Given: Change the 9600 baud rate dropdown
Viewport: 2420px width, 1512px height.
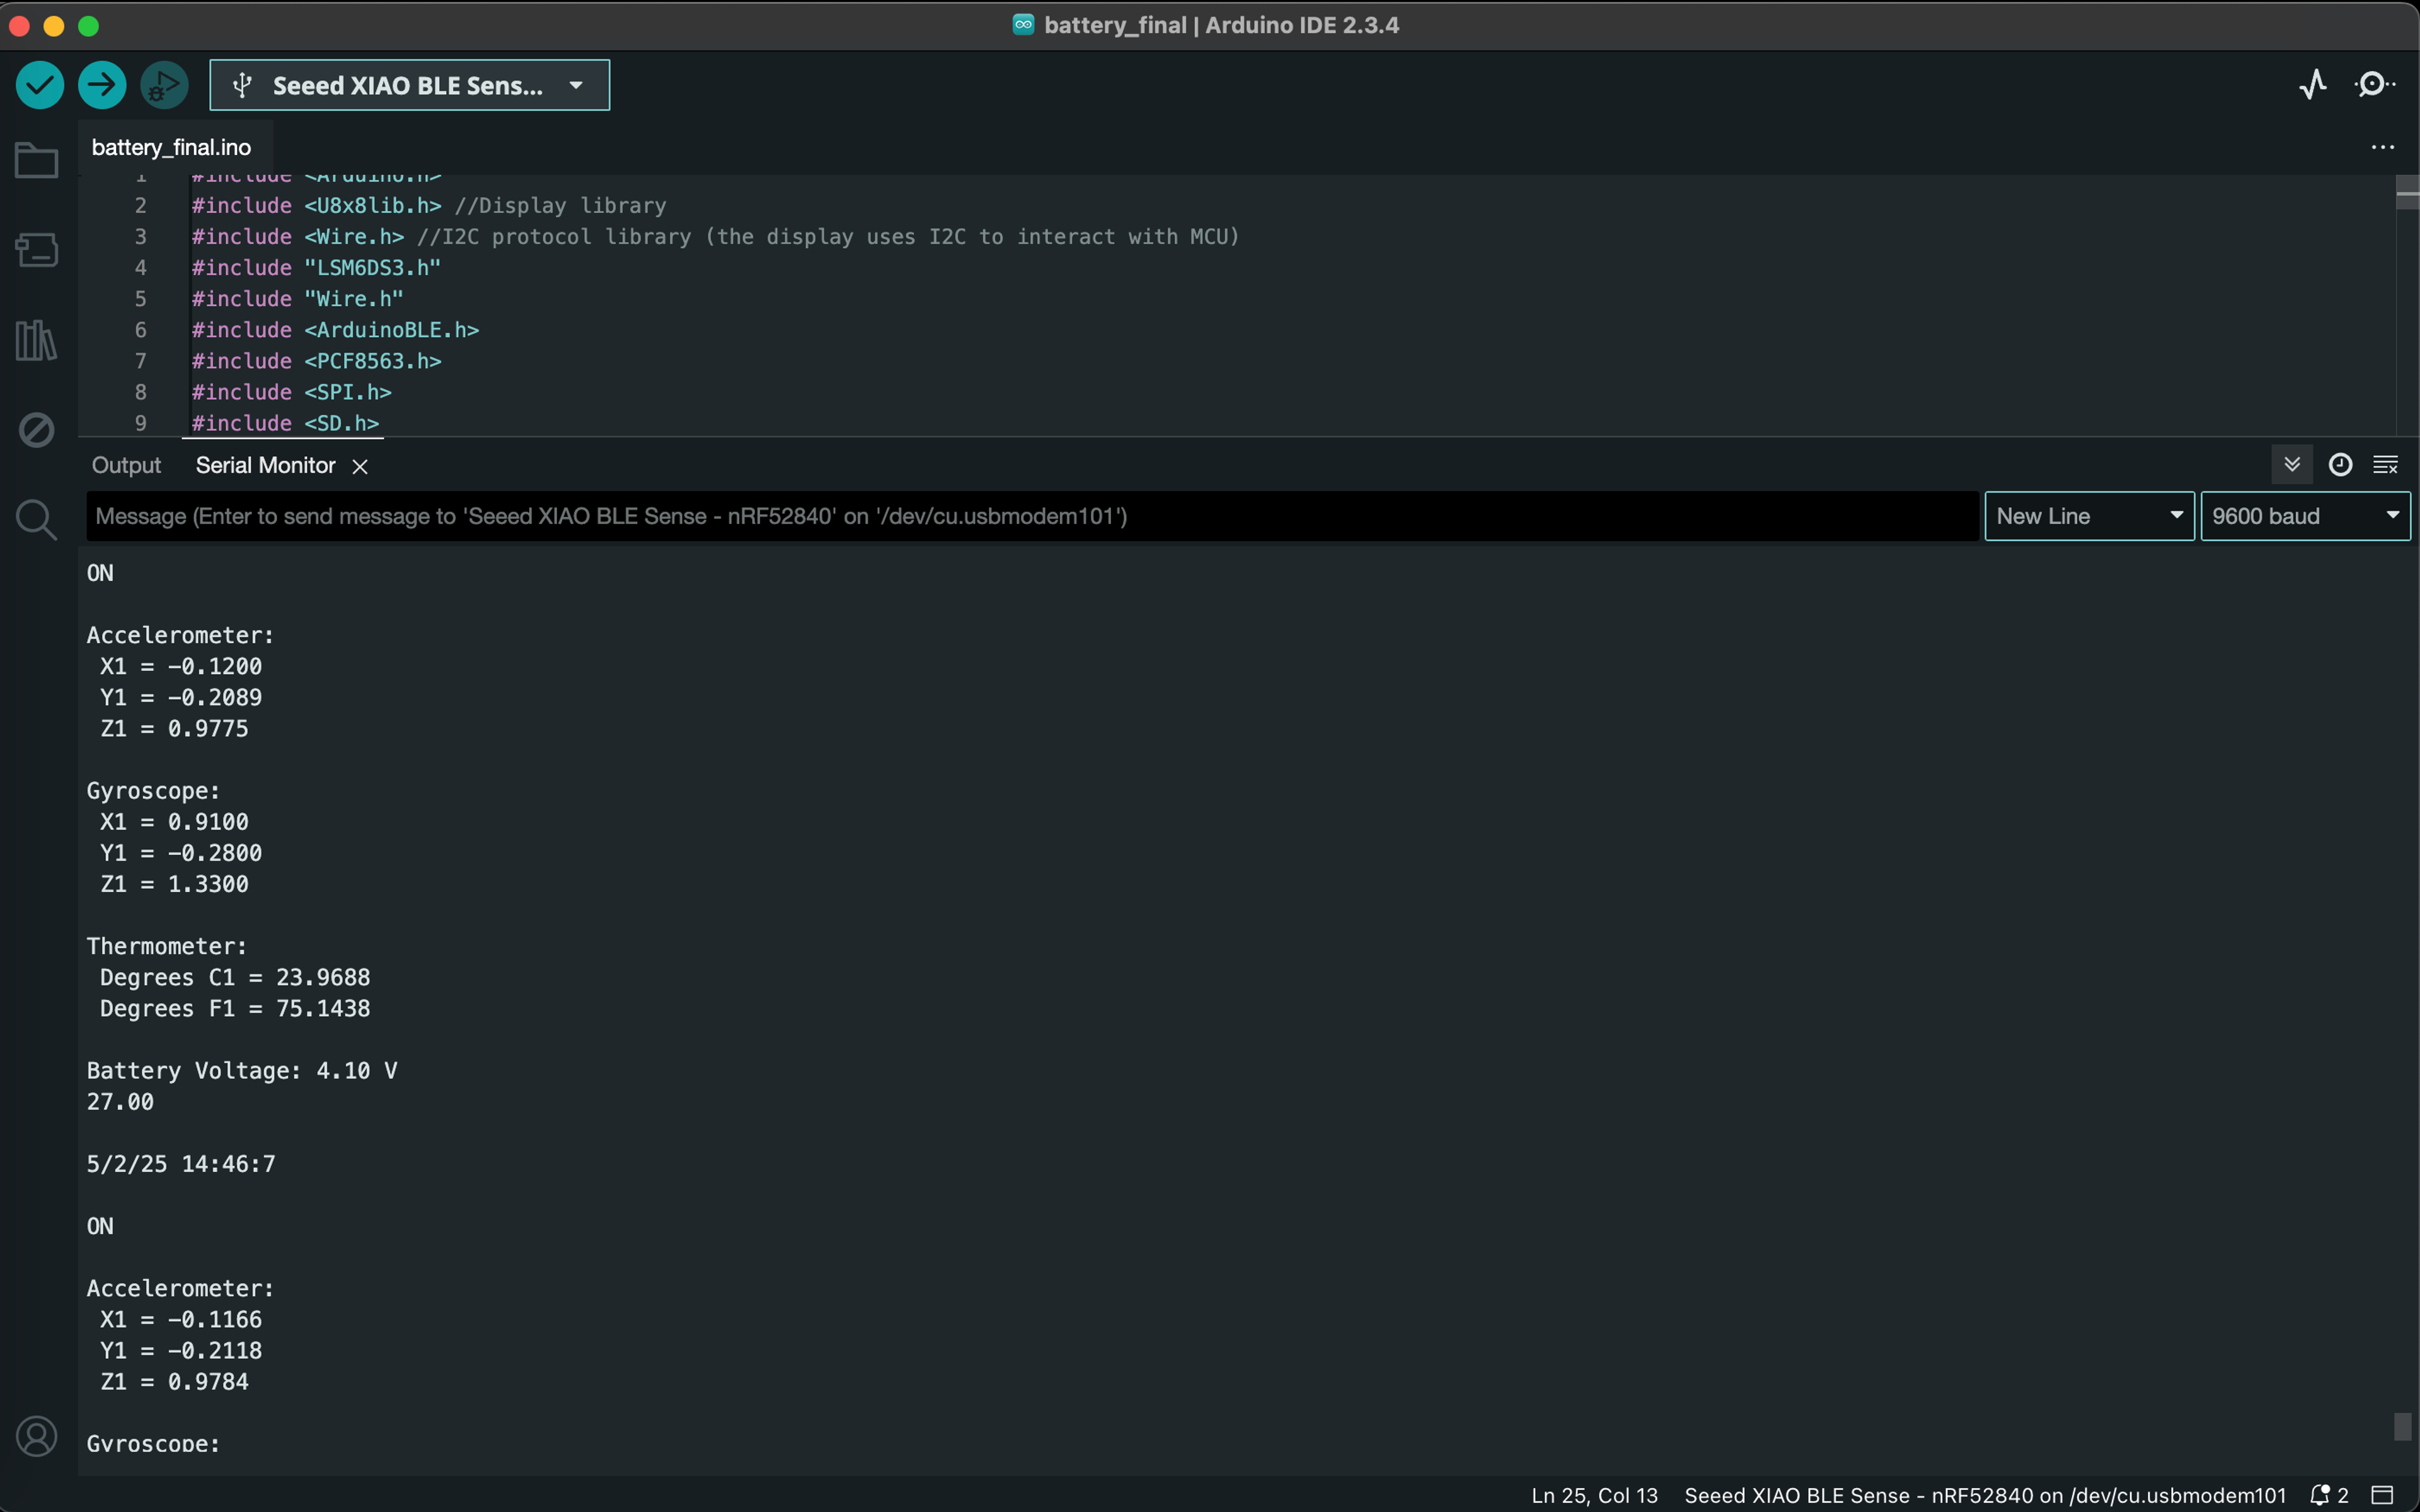Looking at the screenshot, I should [2305, 516].
